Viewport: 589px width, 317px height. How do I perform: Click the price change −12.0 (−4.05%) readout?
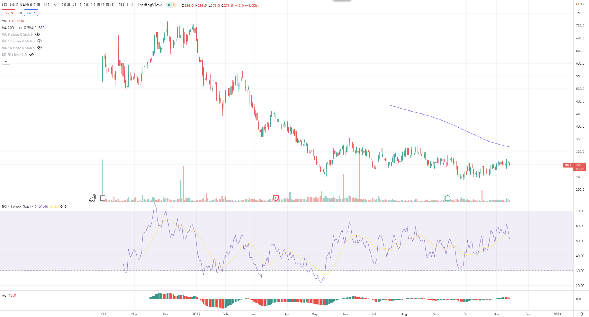247,6
